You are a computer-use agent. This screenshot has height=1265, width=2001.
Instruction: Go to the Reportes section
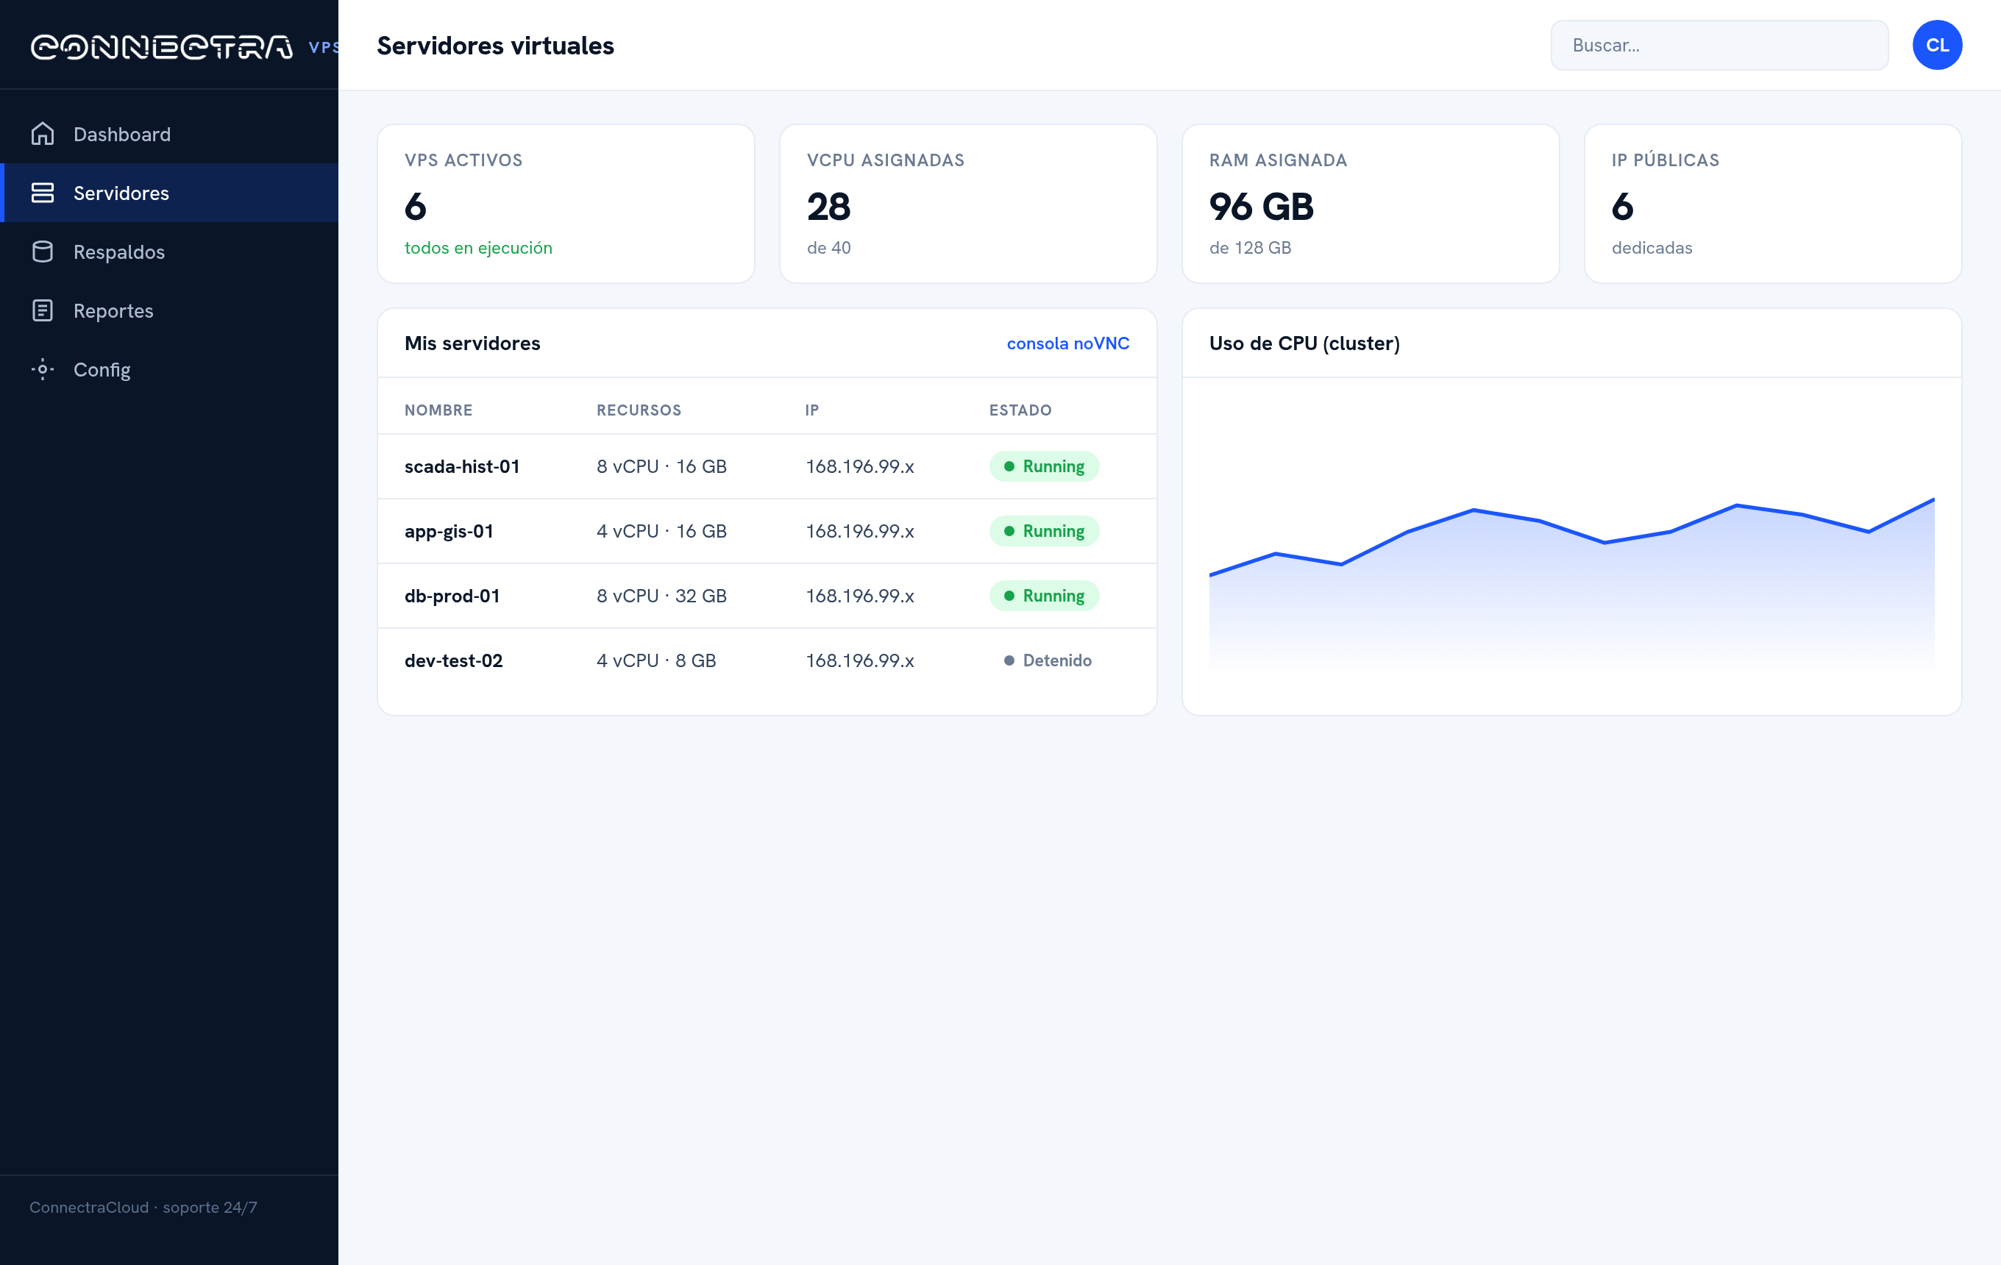click(x=169, y=310)
